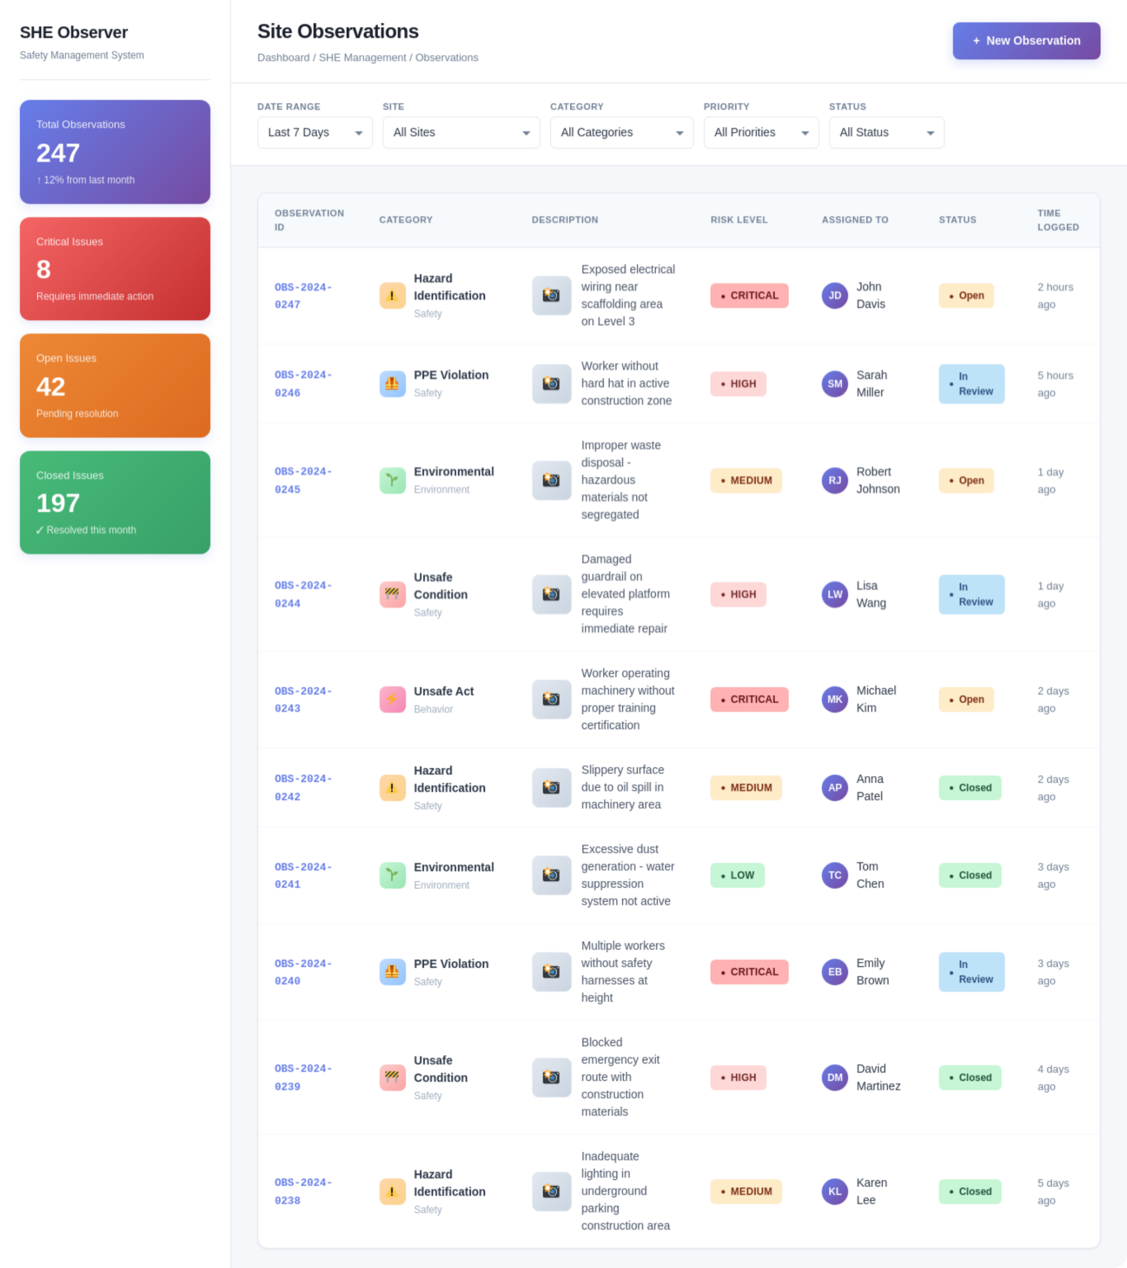Click Environmental plant icon for OBS-2024-0245

point(392,480)
